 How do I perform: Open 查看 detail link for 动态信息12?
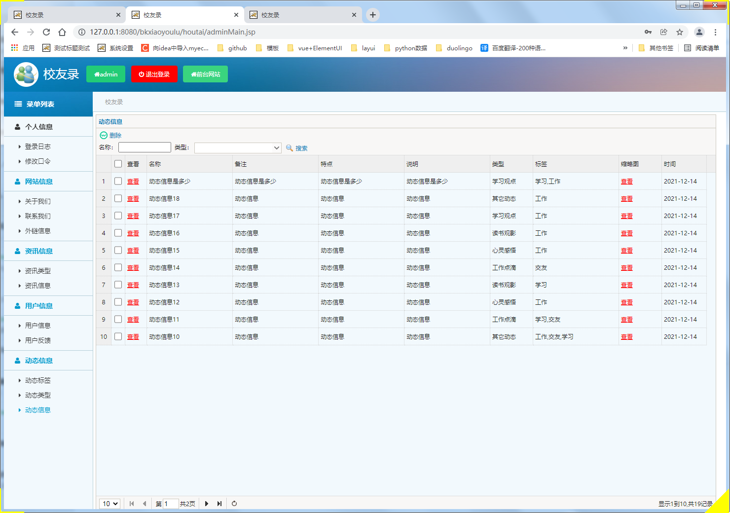tap(133, 302)
